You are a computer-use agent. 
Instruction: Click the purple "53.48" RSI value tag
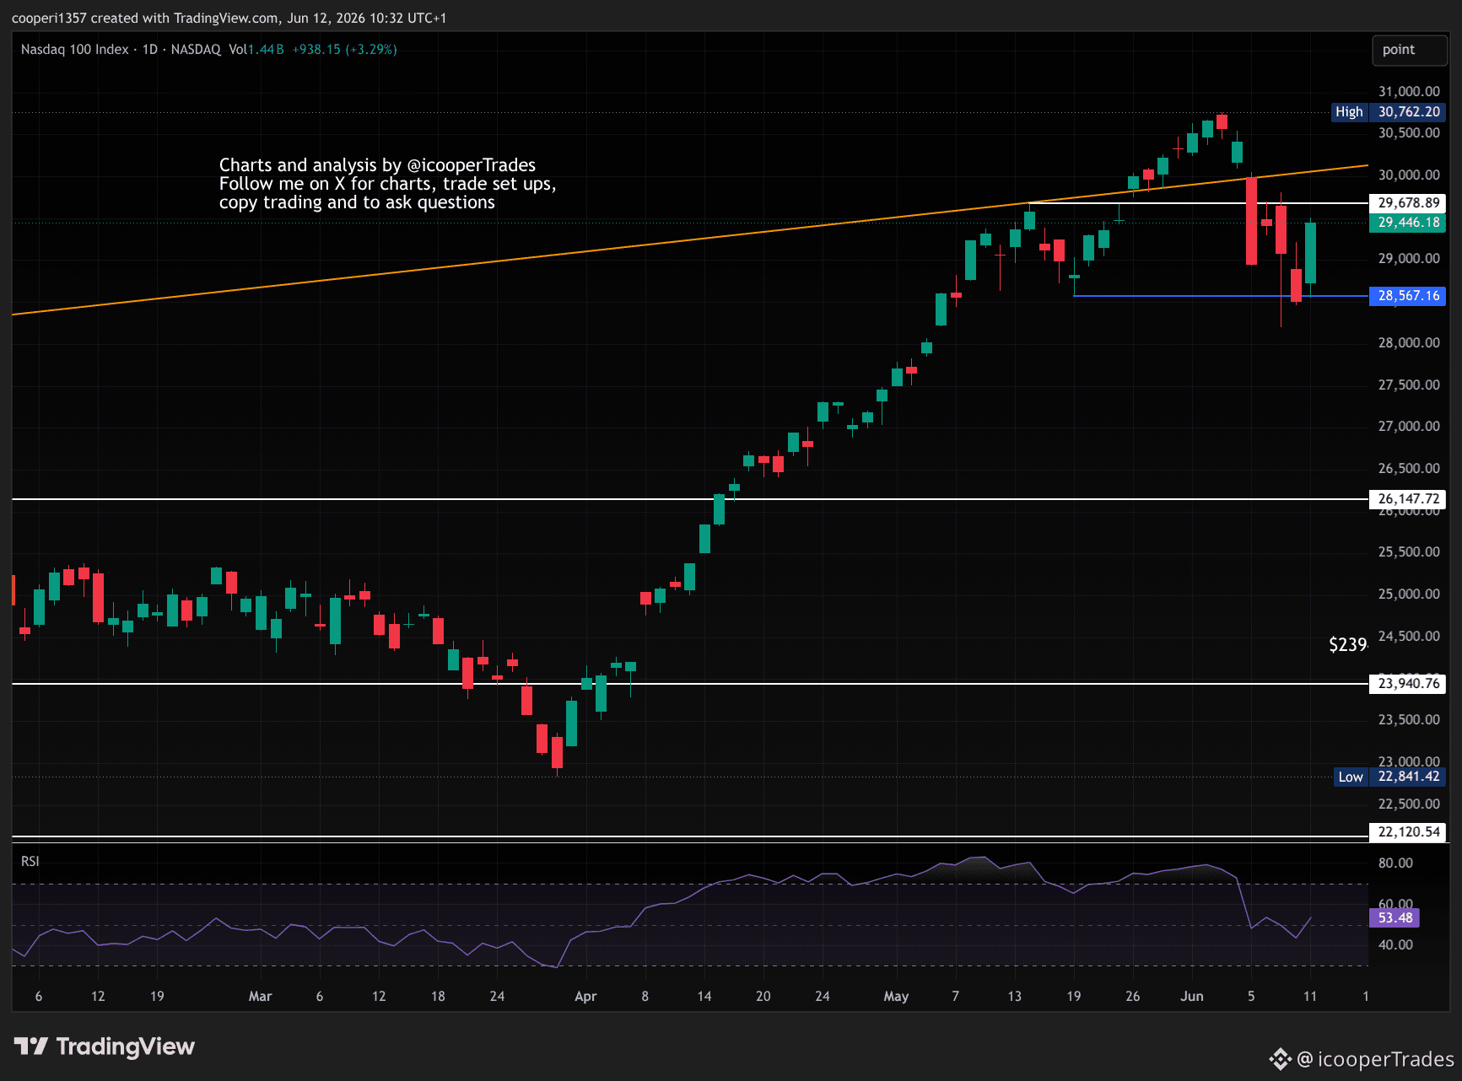coord(1395,917)
